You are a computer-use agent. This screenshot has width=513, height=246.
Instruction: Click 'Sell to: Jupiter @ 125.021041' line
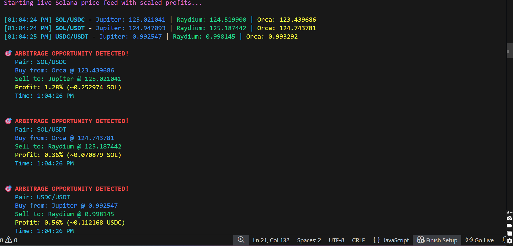click(x=68, y=79)
